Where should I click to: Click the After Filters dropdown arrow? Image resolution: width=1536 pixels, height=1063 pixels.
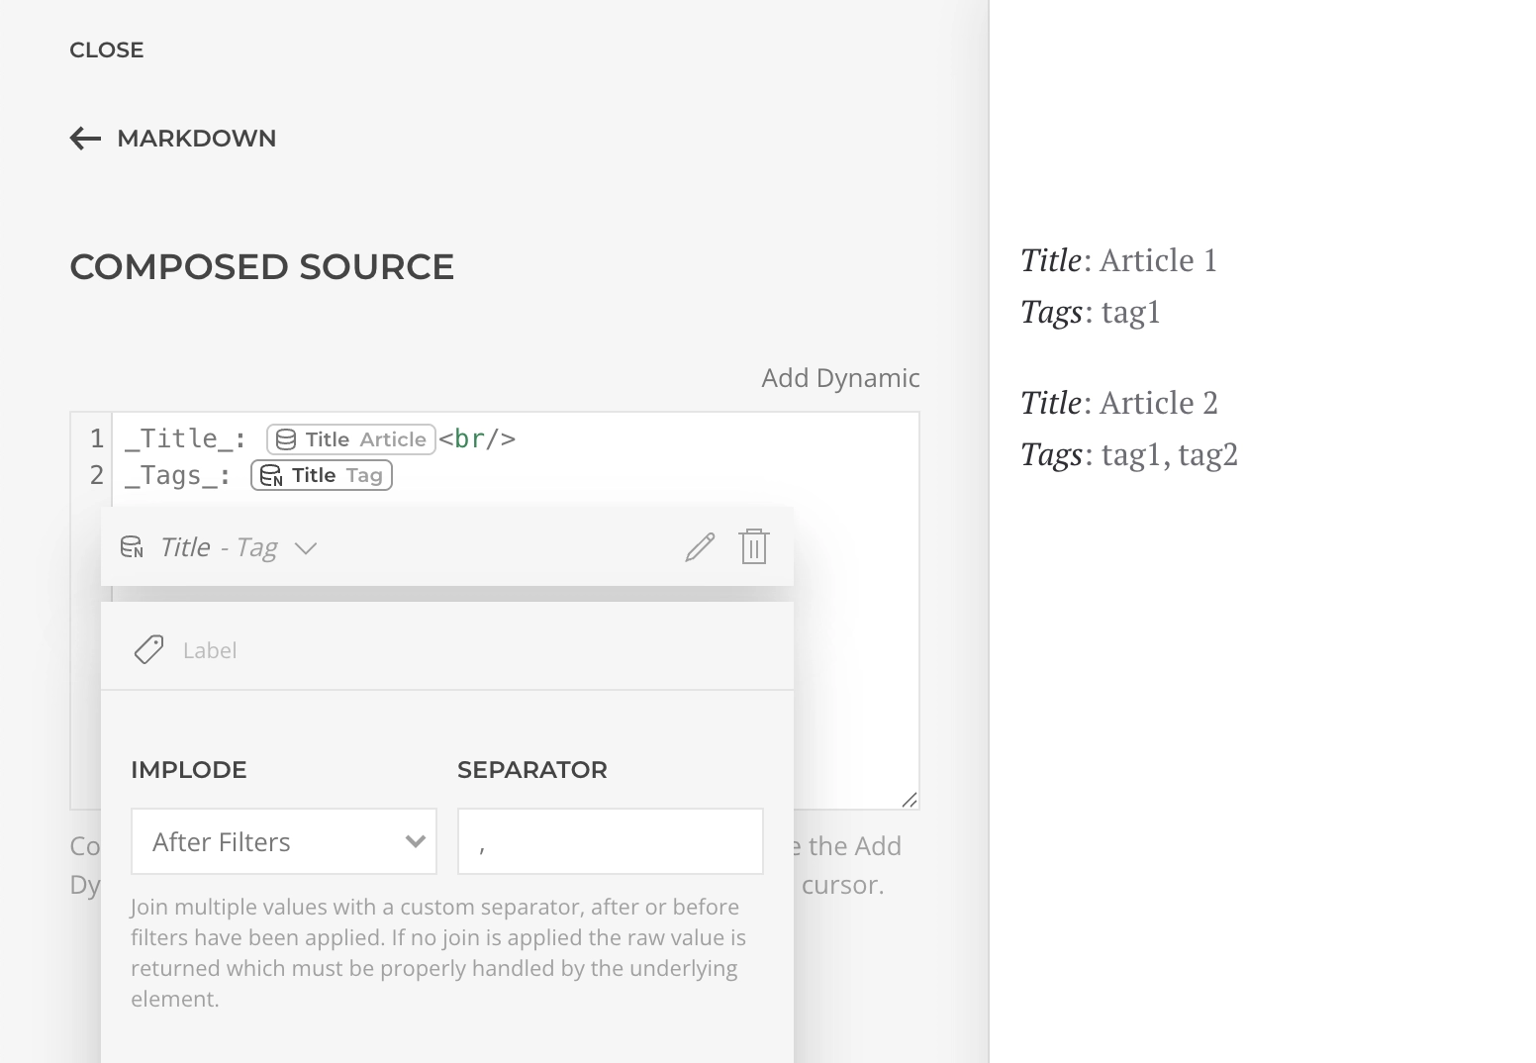416,841
